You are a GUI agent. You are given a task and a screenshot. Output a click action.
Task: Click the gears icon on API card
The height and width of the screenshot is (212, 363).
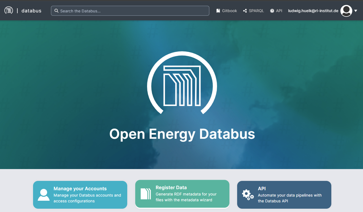pos(248,195)
